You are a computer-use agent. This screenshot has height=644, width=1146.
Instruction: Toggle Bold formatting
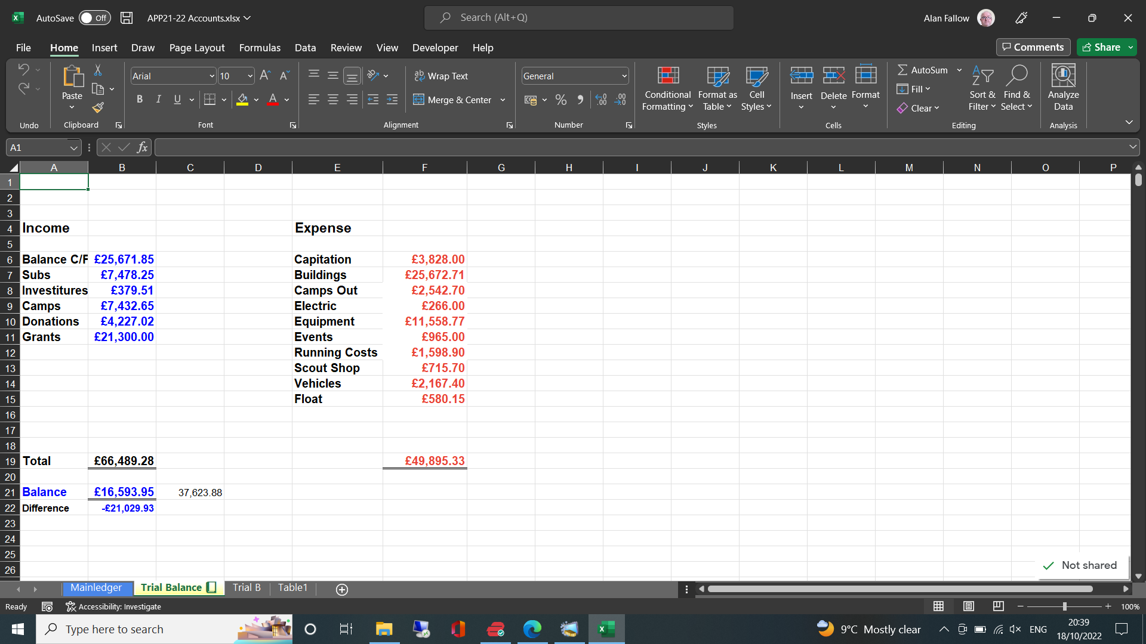coord(139,100)
